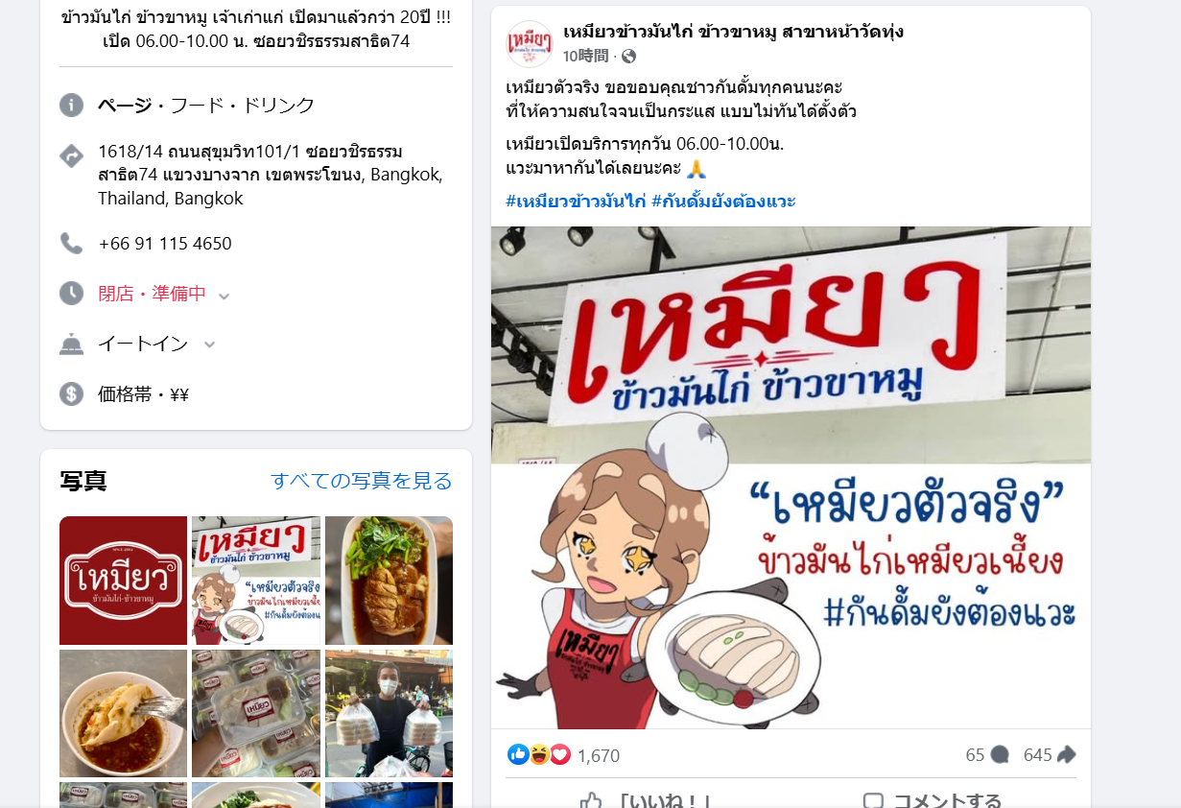
Task: Open the page profile picture on the post
Action: click(x=530, y=43)
